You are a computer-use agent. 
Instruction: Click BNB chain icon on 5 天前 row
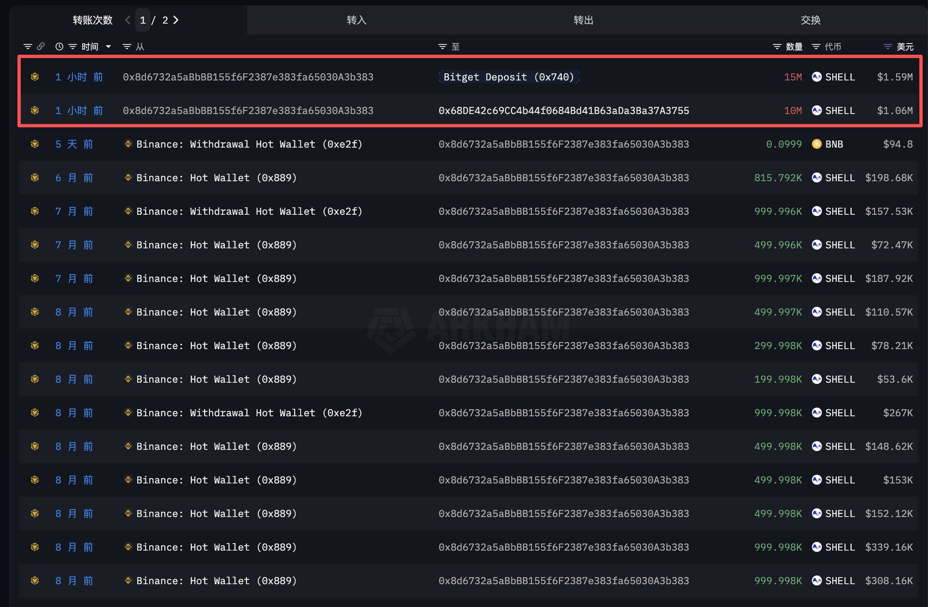[x=34, y=144]
